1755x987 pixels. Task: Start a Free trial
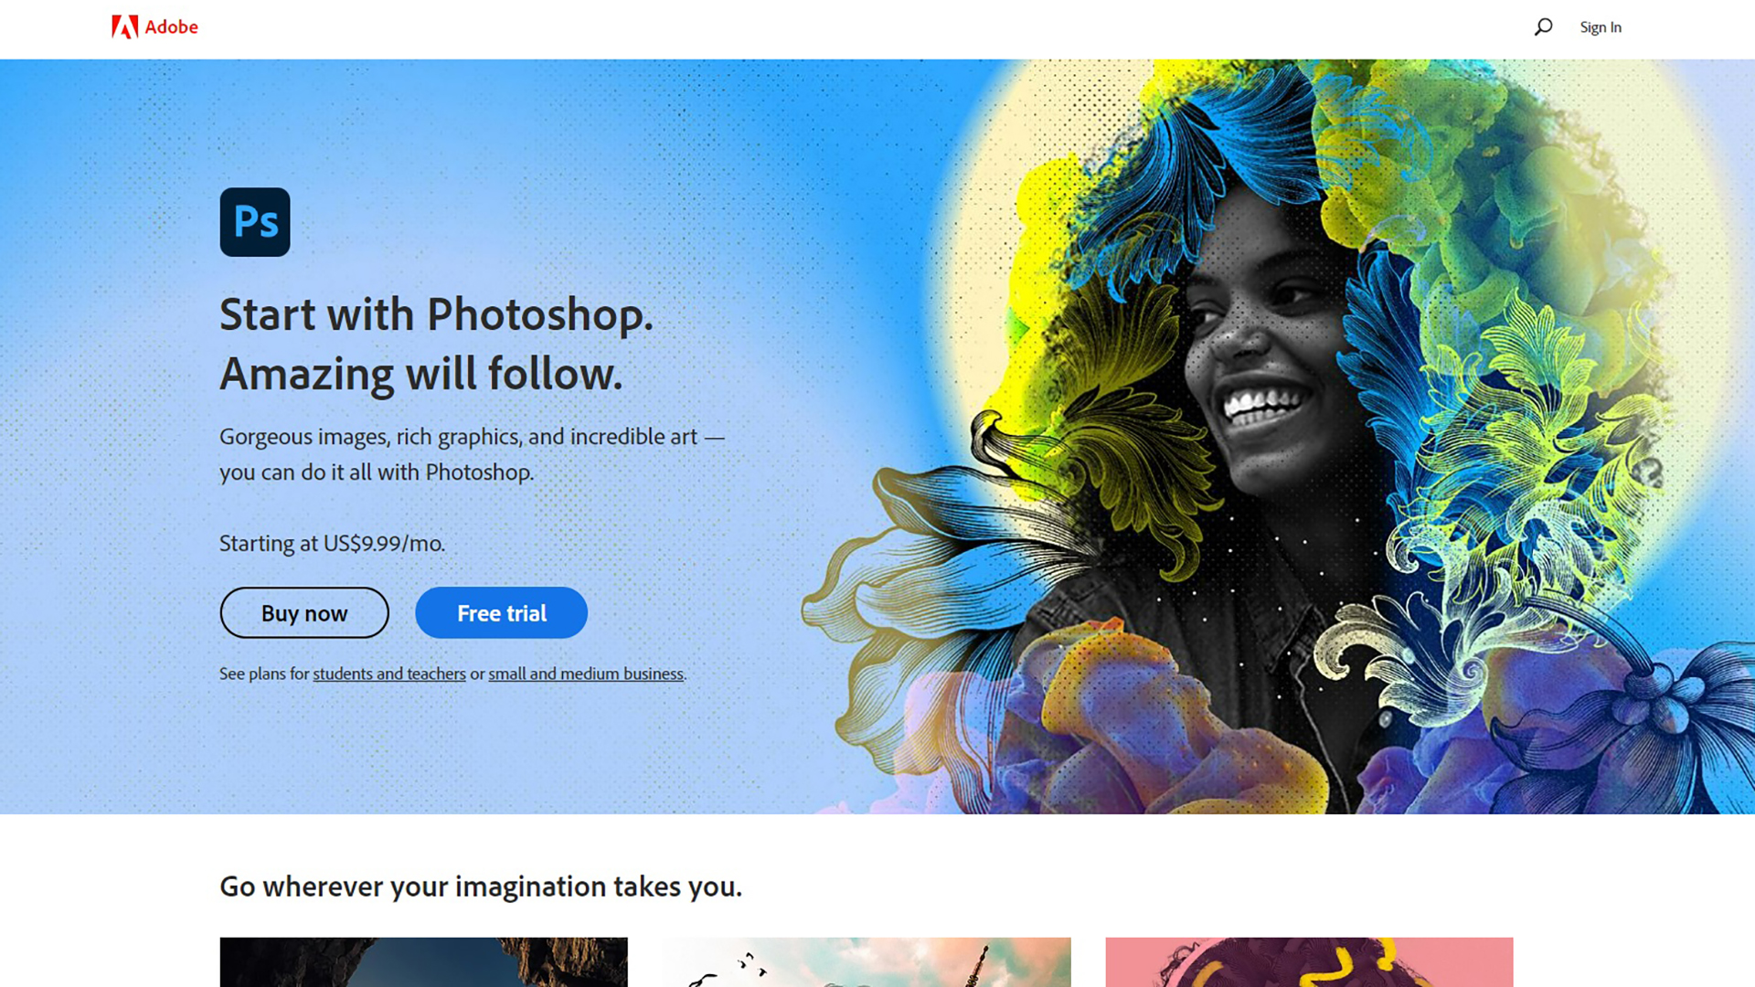coord(501,612)
